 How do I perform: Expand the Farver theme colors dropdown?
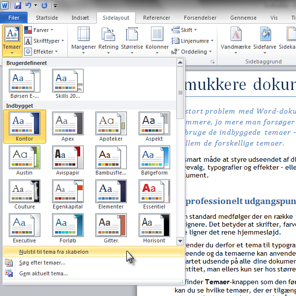click(x=39, y=30)
